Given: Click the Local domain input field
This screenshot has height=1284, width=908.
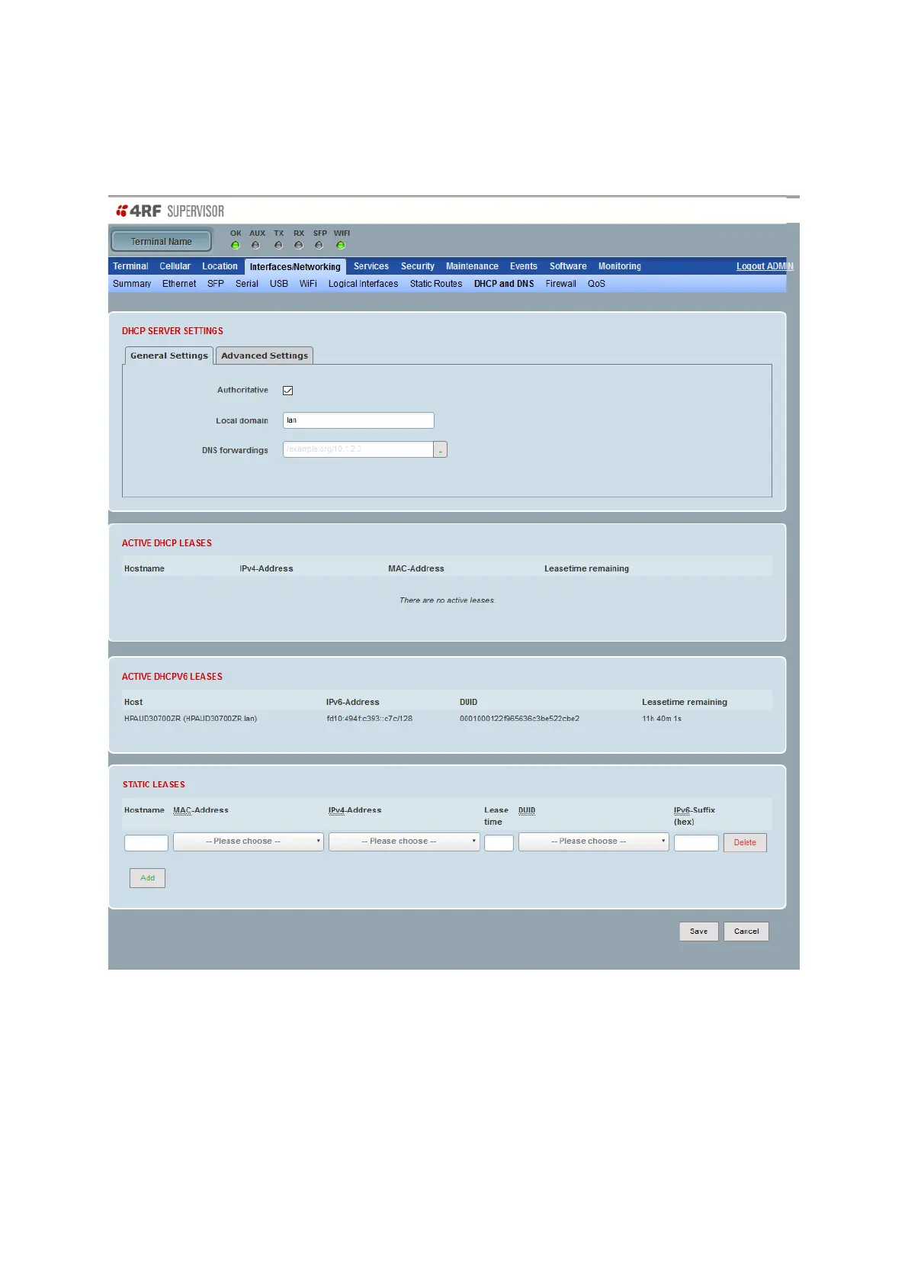Looking at the screenshot, I should 358,420.
